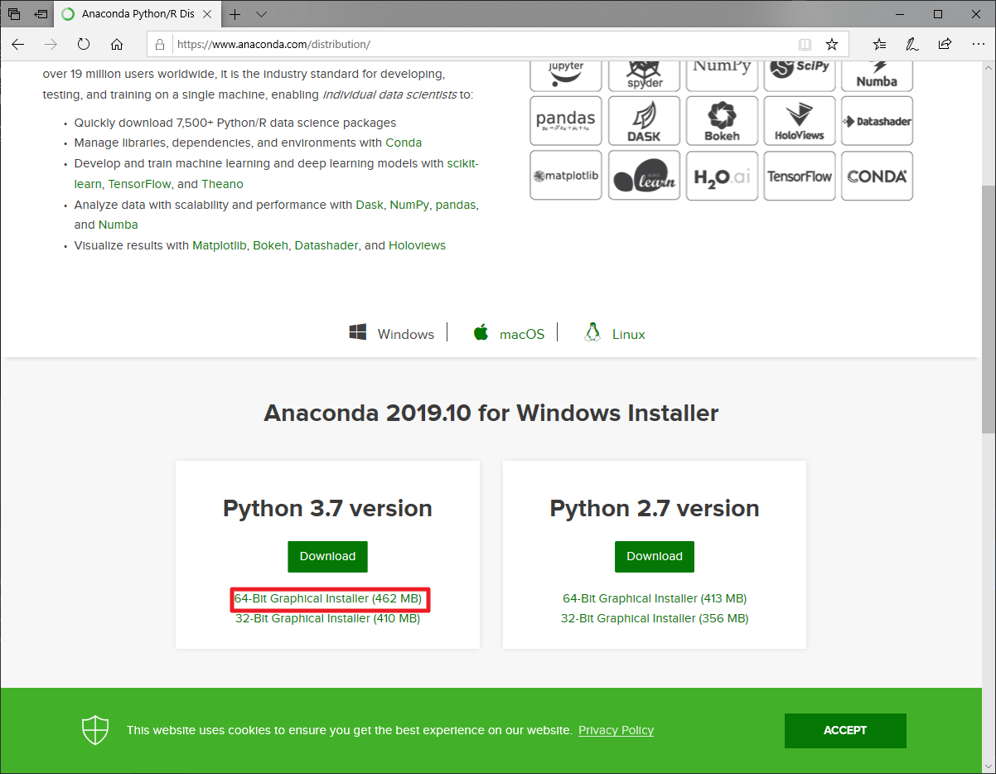The height and width of the screenshot is (774, 996).
Task: Open the Dask text link
Action: click(370, 204)
